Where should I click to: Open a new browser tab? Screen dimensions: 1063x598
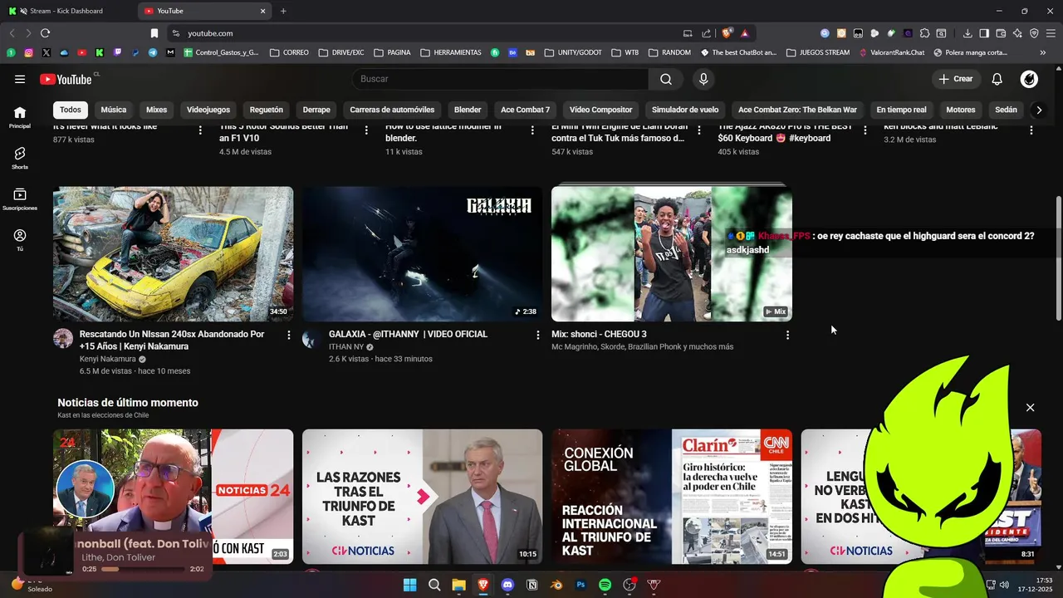[x=283, y=11]
